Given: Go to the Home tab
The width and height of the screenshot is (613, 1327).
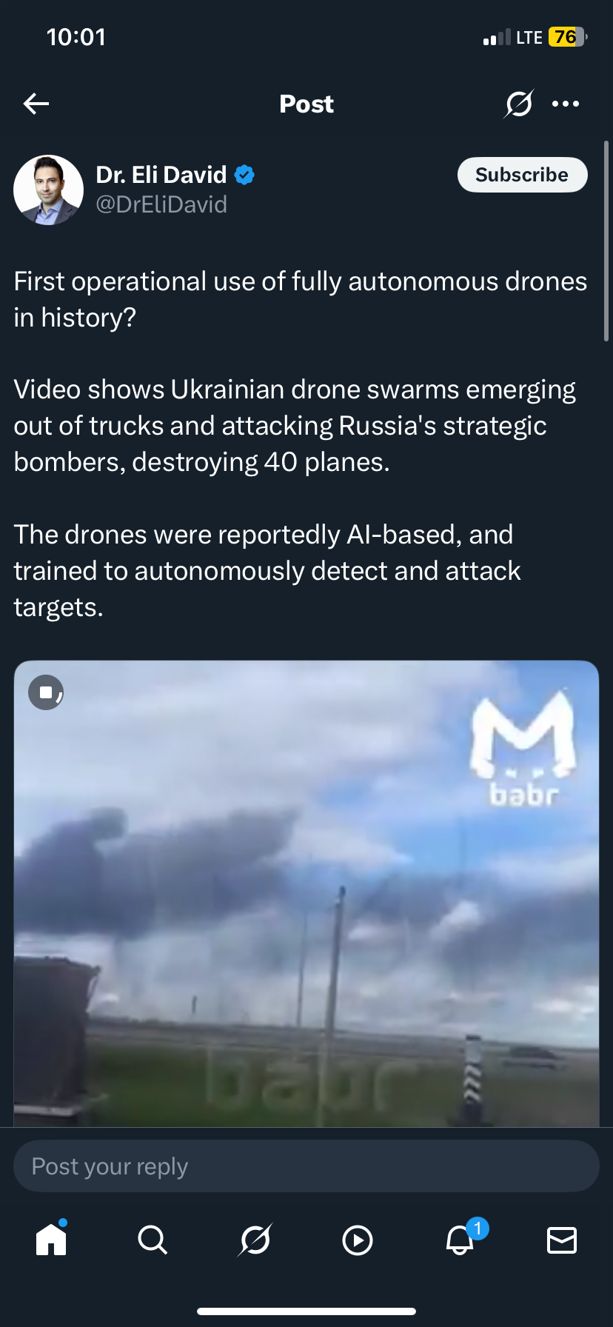Looking at the screenshot, I should point(51,1239).
